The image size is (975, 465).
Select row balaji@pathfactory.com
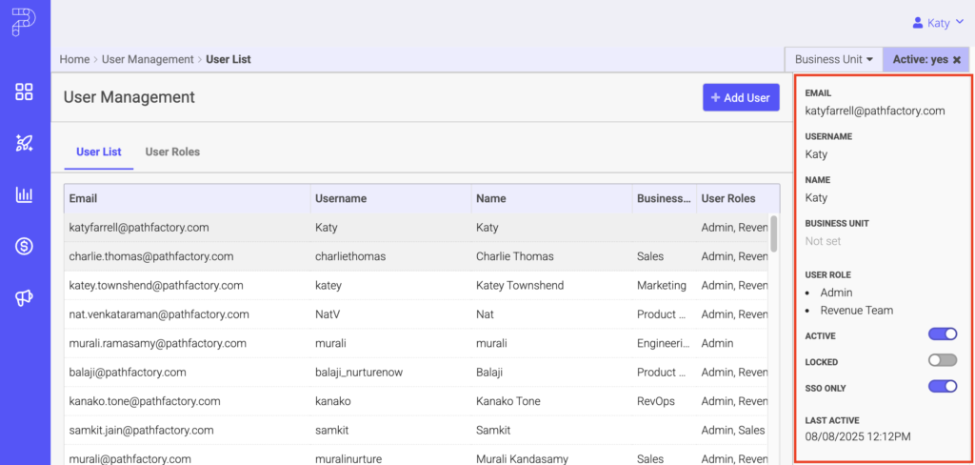pyautogui.click(x=417, y=373)
